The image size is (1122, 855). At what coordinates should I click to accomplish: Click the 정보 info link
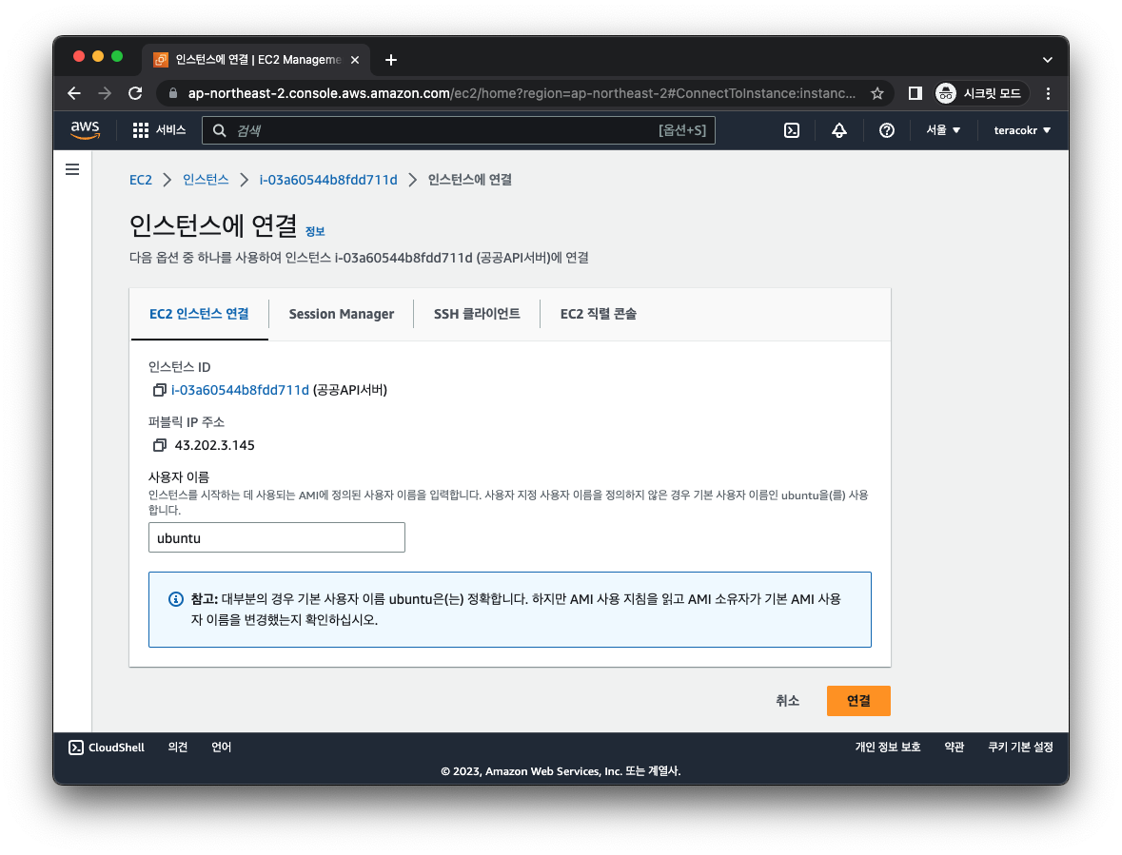tap(315, 231)
